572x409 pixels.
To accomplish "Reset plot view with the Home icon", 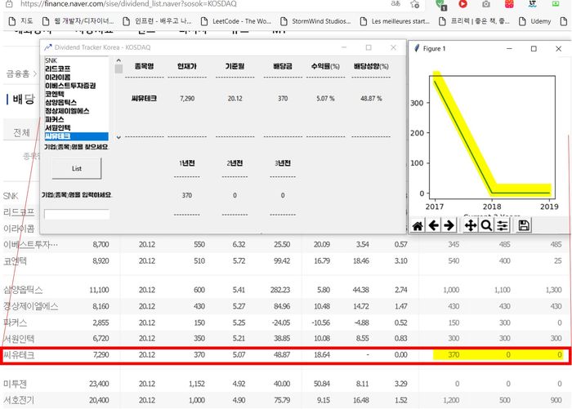I will click(418, 225).
